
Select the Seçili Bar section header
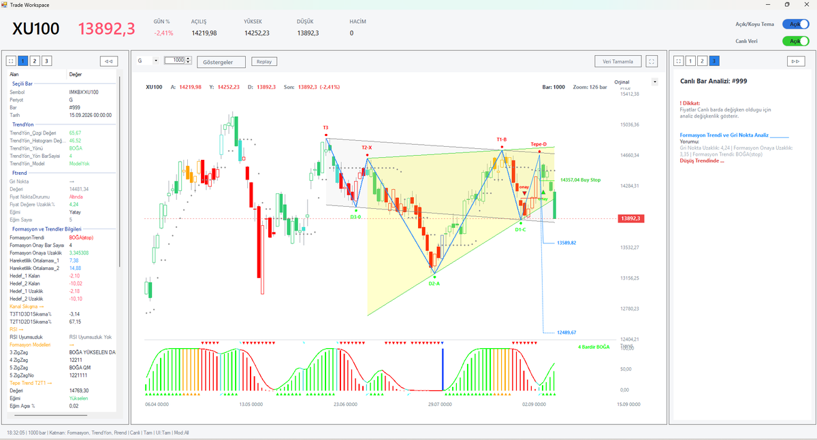coord(63,84)
